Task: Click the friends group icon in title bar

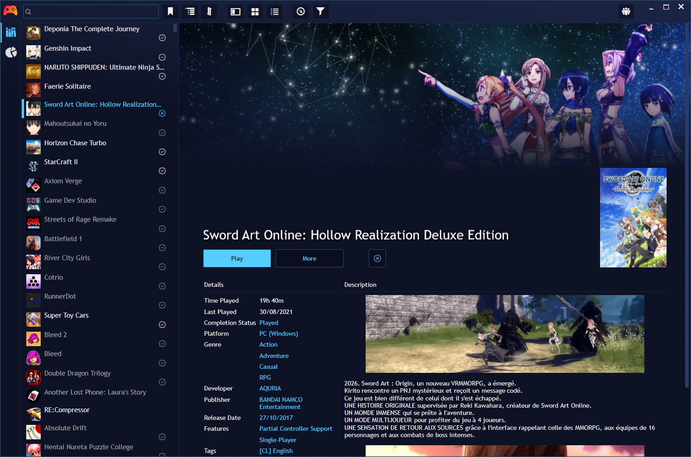Action: click(626, 11)
